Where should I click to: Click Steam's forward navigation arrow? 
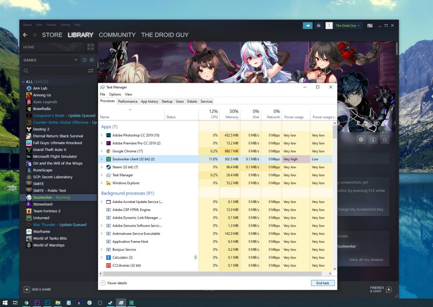click(35, 35)
